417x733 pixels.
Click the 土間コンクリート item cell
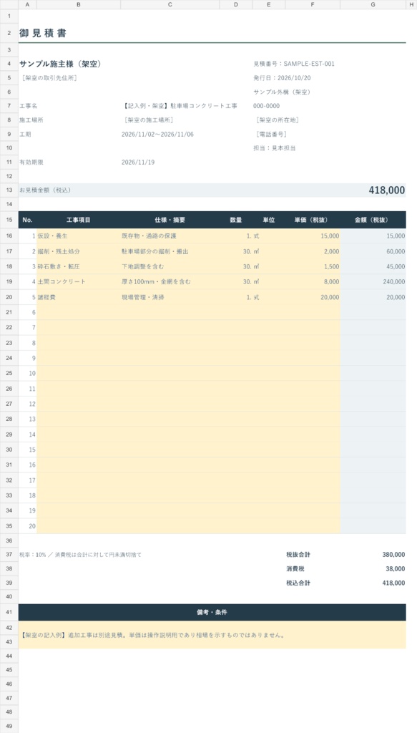(79, 282)
